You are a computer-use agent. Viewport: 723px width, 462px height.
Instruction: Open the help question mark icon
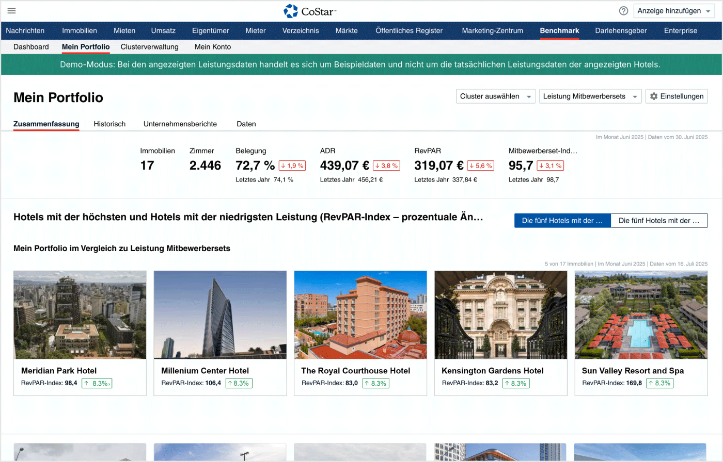pyautogui.click(x=623, y=11)
